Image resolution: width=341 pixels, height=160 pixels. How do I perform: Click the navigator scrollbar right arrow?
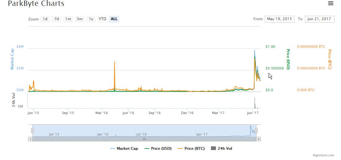coord(259,139)
